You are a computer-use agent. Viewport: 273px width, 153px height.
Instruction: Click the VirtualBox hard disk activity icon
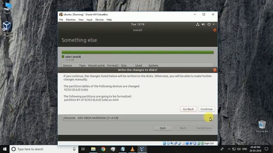164,143
